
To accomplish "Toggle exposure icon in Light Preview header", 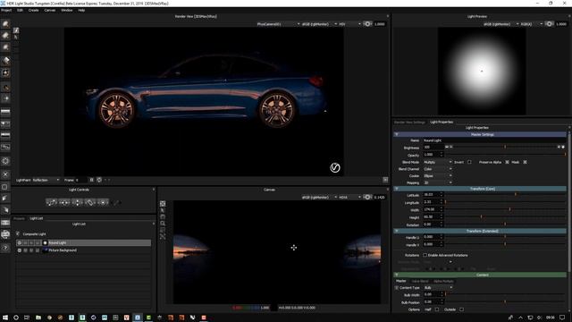I will pos(549,24).
